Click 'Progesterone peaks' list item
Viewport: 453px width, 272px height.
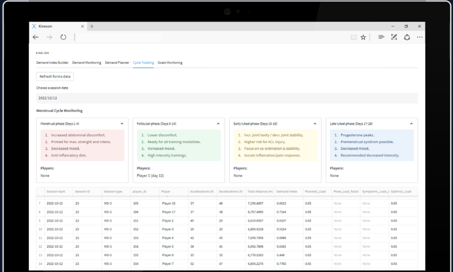tap(357, 135)
